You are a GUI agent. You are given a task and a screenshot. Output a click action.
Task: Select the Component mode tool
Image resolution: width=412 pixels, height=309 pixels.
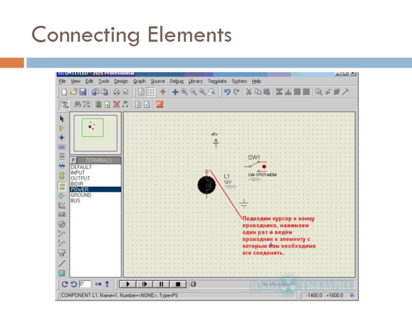[x=62, y=128]
